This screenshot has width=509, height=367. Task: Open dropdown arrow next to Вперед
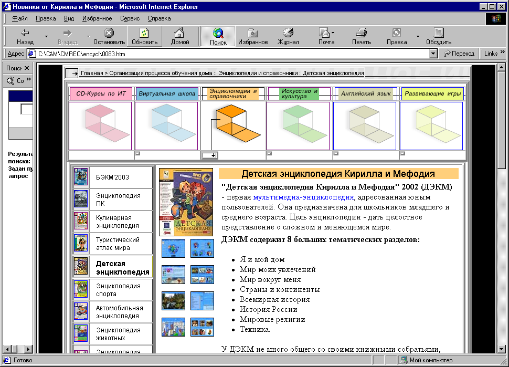tap(88, 36)
